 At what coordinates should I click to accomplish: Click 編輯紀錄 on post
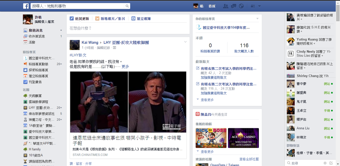103,48
